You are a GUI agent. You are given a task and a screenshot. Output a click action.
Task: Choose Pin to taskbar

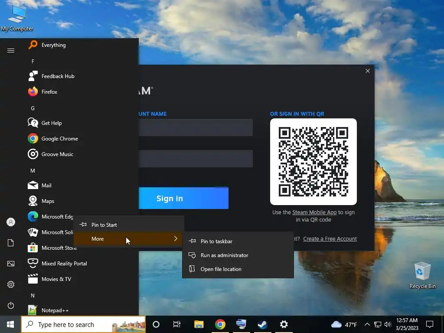pyautogui.click(x=238, y=241)
